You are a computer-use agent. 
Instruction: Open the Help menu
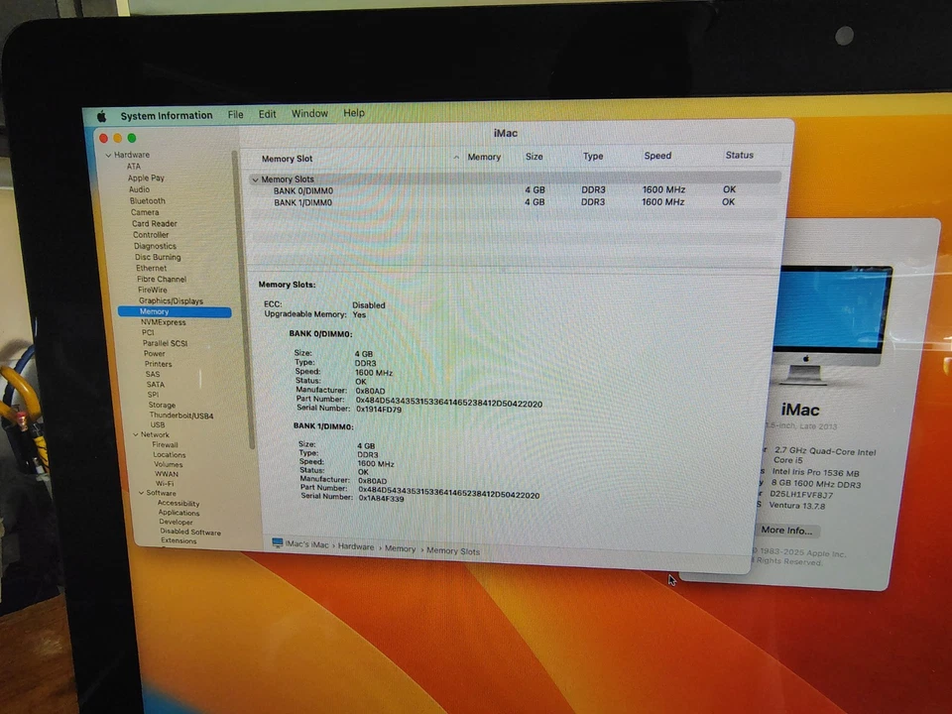click(x=354, y=112)
